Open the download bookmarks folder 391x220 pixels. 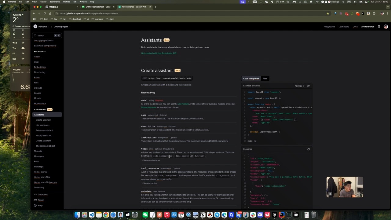pyautogui.click(x=75, y=19)
